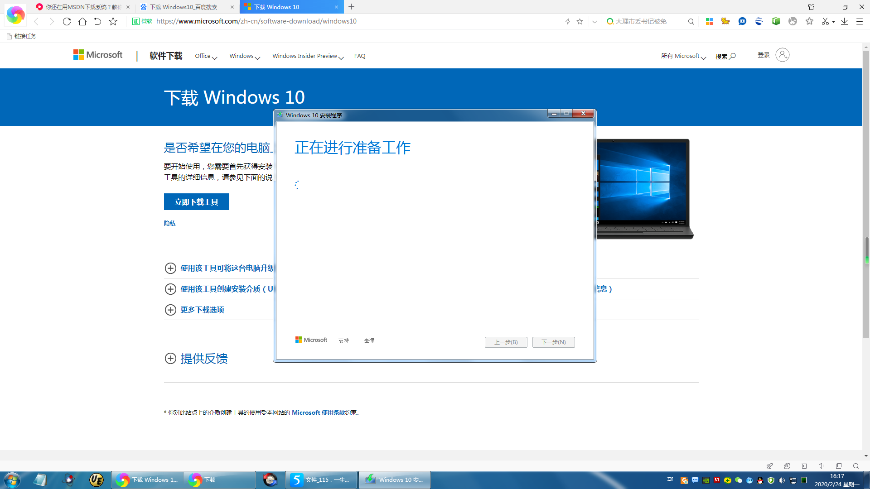Open 文件_115 taskbar window
This screenshot has width=870, height=489.
(x=321, y=480)
